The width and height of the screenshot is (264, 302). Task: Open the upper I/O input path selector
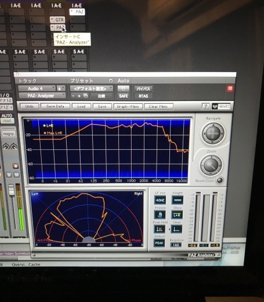[6, 100]
